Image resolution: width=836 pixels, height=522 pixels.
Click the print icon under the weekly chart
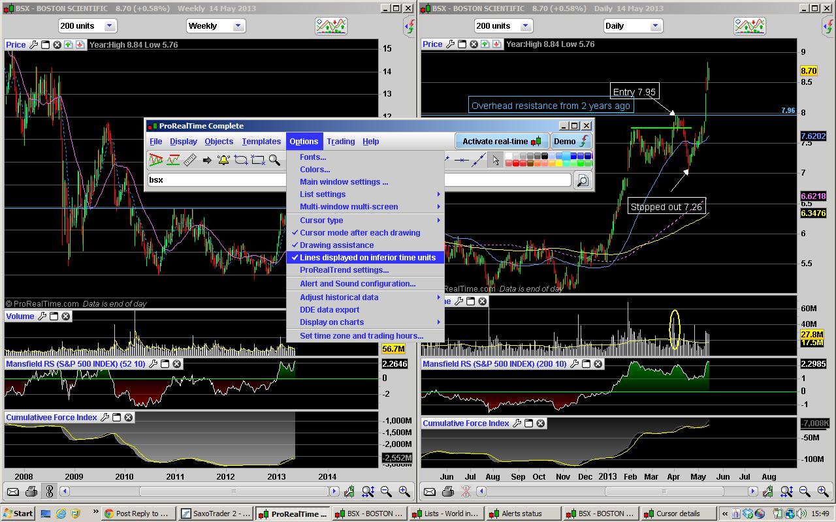pyautogui.click(x=31, y=491)
